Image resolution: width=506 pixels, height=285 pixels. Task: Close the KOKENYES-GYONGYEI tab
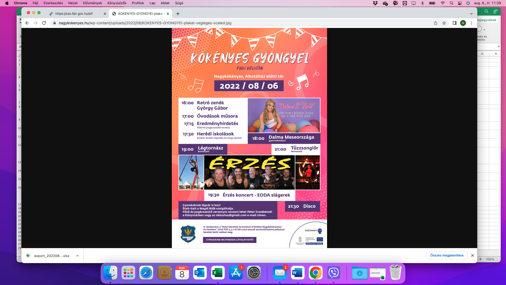click(168, 14)
